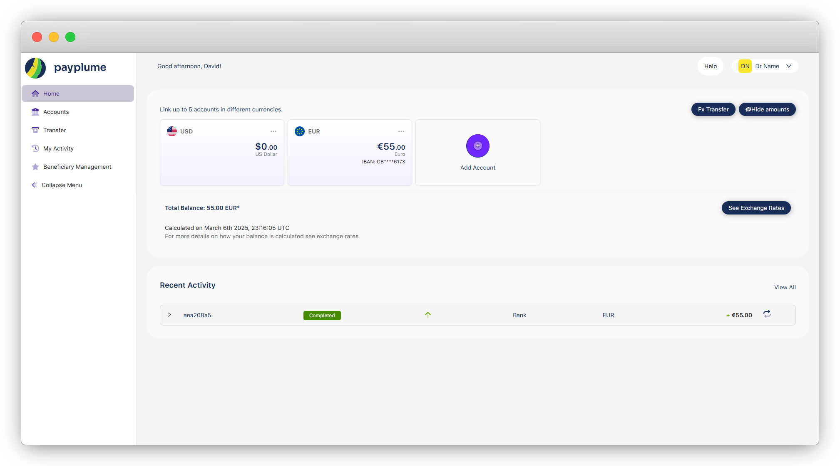This screenshot has width=840, height=466.
Task: Click the Home house icon in sidebar
Action: coord(35,94)
